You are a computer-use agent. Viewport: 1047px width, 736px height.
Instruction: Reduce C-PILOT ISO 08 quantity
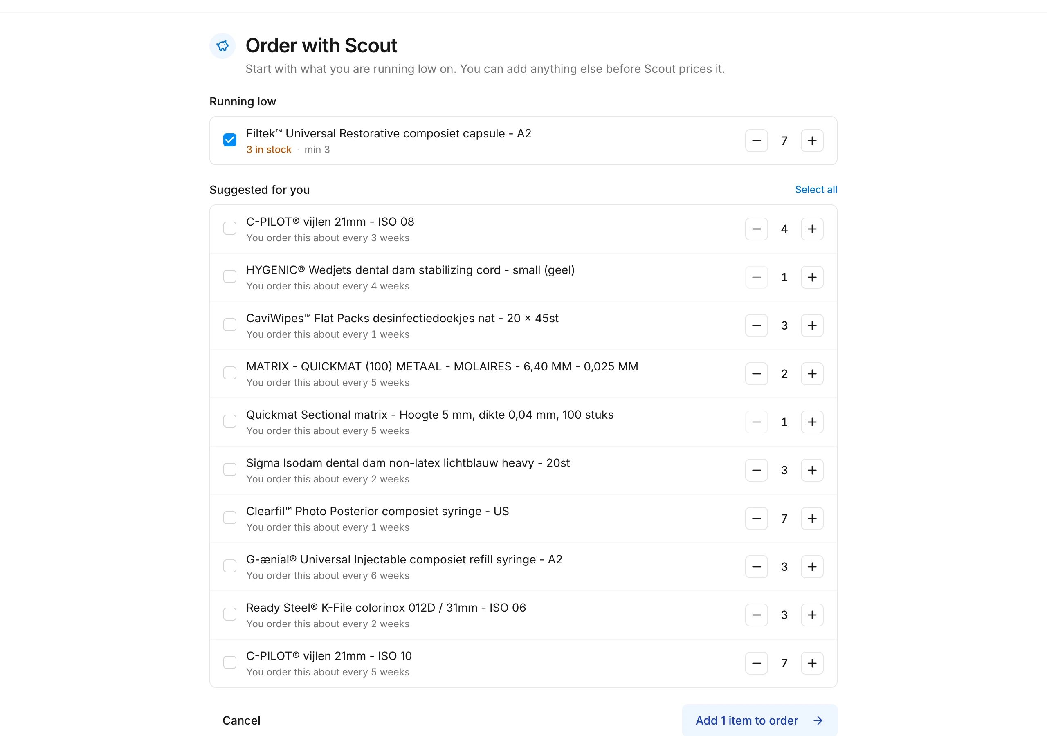(756, 229)
